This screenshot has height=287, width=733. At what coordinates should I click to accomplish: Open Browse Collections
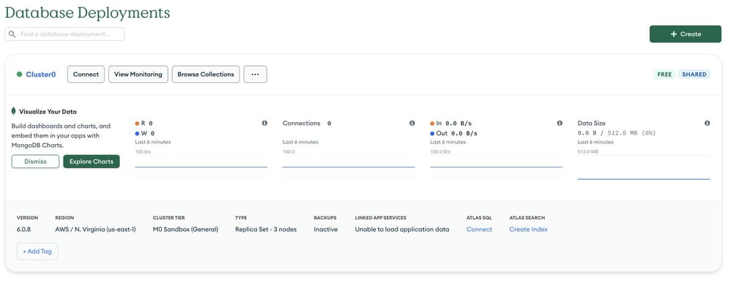click(206, 74)
